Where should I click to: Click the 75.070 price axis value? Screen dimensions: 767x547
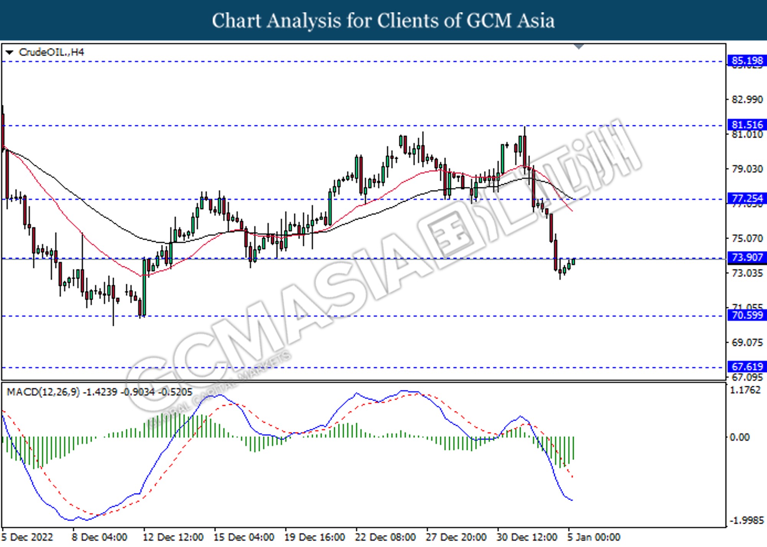tap(747, 238)
